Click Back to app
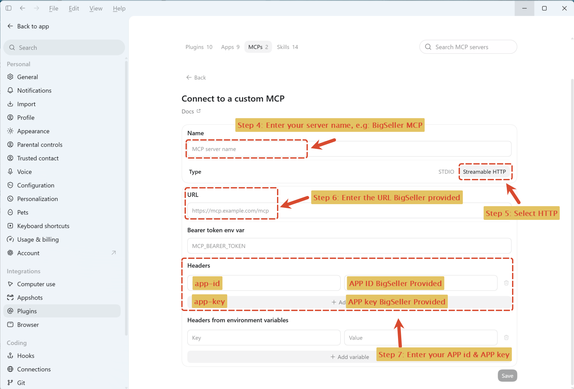 (28, 26)
